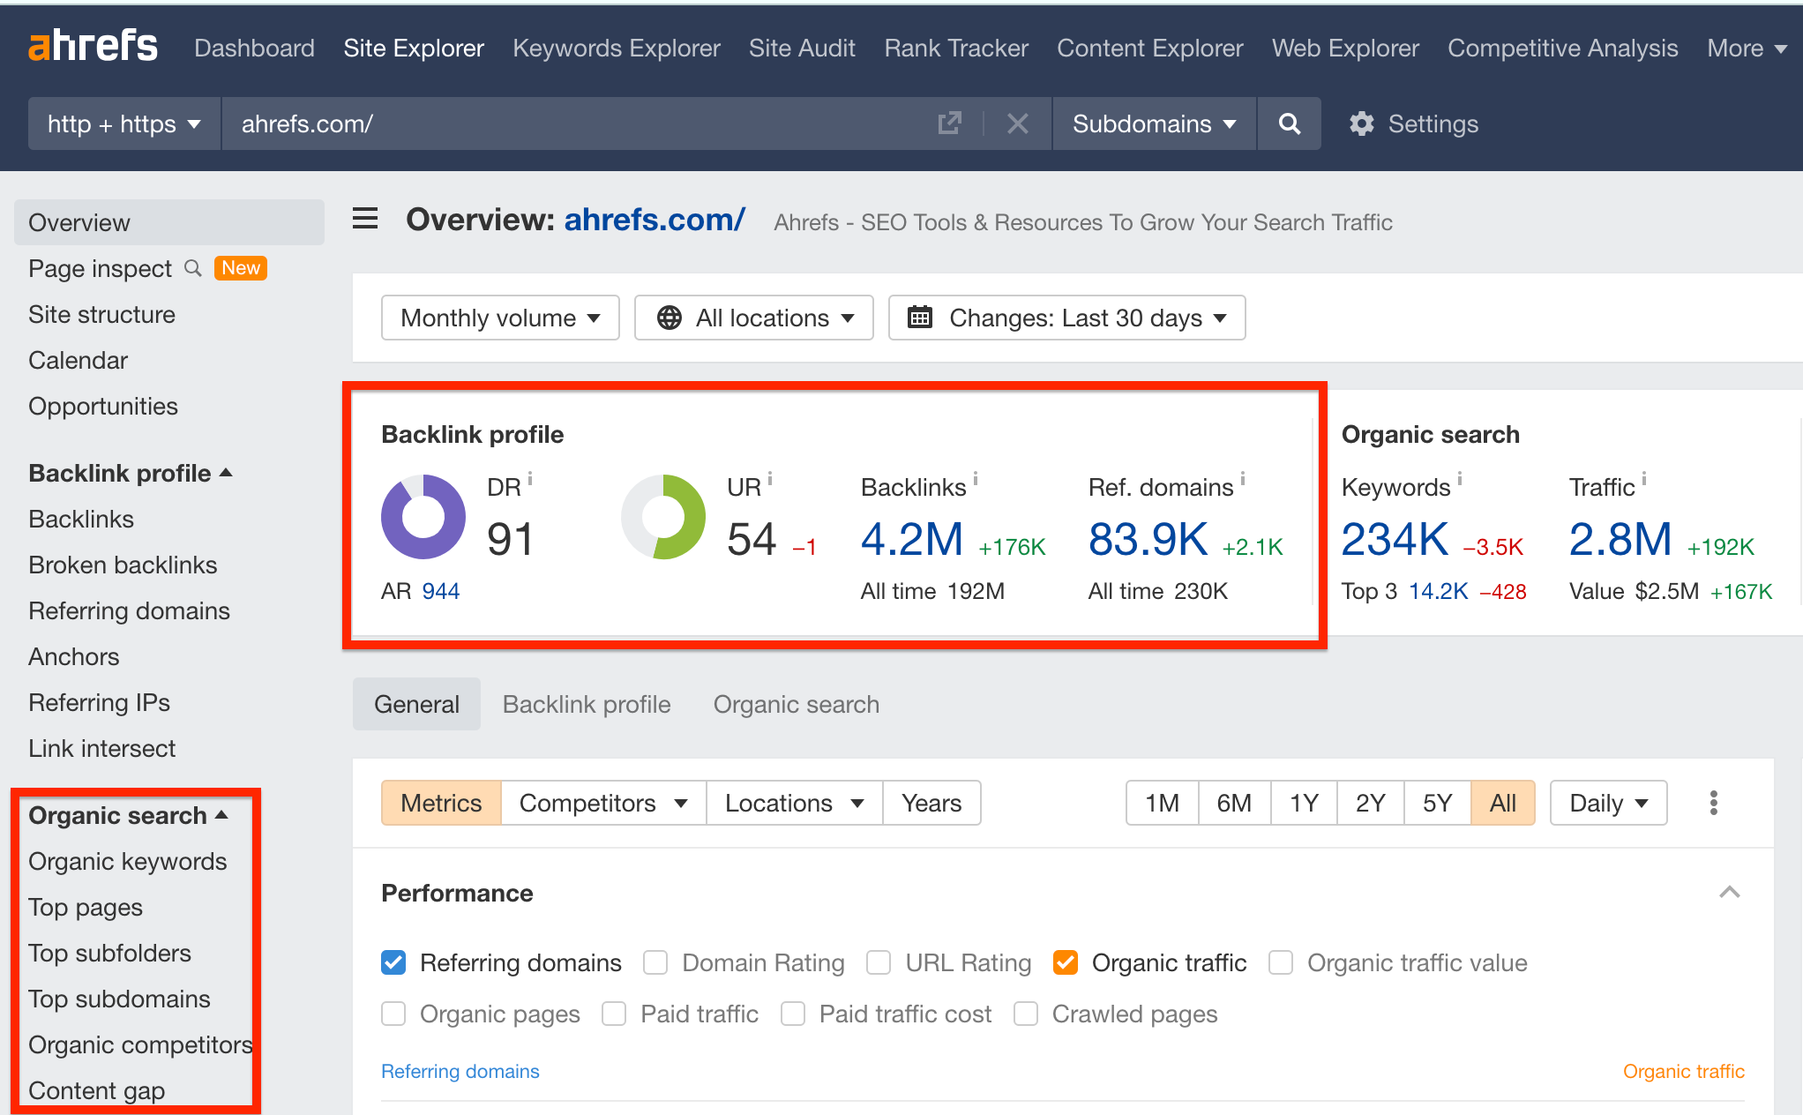This screenshot has width=1803, height=1115.
Task: Click the 83.9K ref. domains value
Action: [1148, 539]
